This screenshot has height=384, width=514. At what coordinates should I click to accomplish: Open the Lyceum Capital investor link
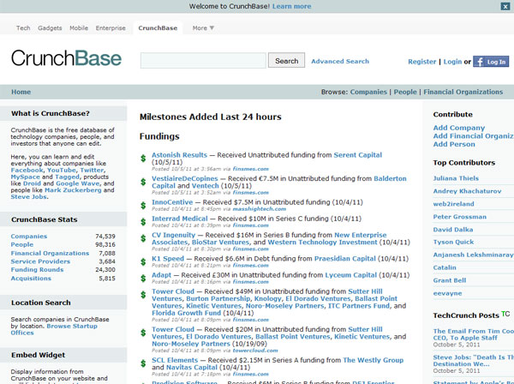click(350, 275)
